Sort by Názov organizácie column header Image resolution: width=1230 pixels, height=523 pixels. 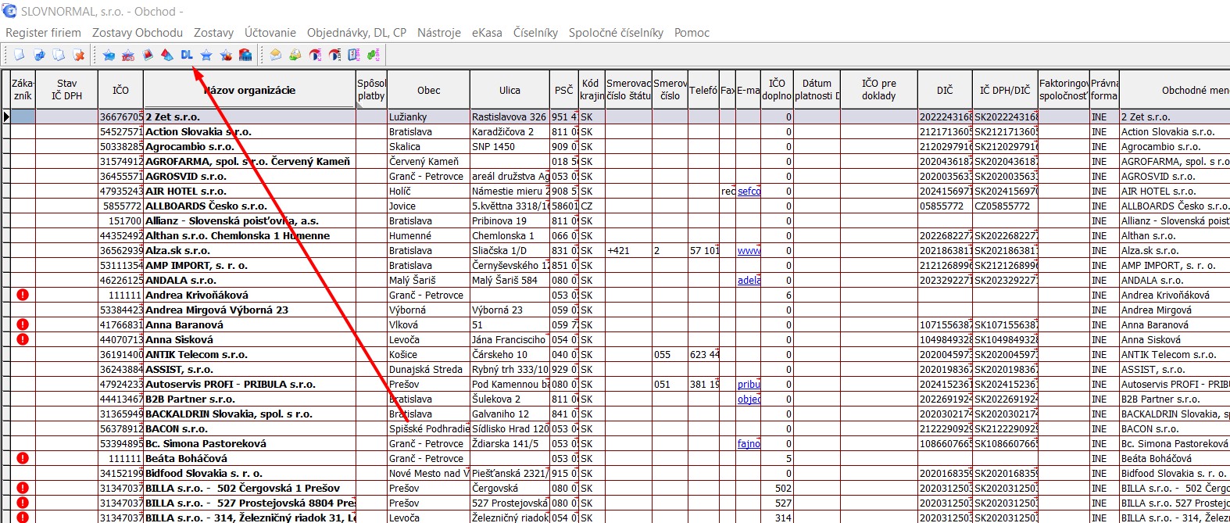click(x=249, y=90)
